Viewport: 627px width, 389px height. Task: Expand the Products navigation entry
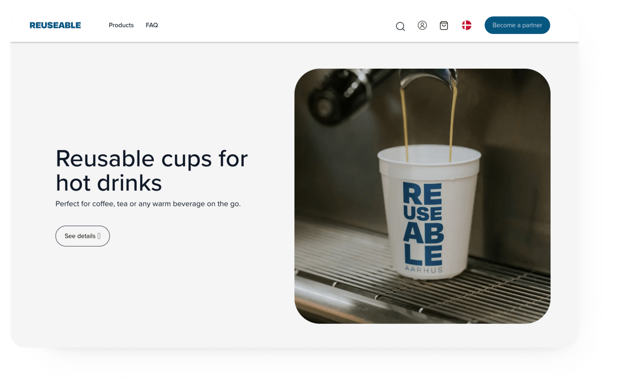pyautogui.click(x=121, y=25)
